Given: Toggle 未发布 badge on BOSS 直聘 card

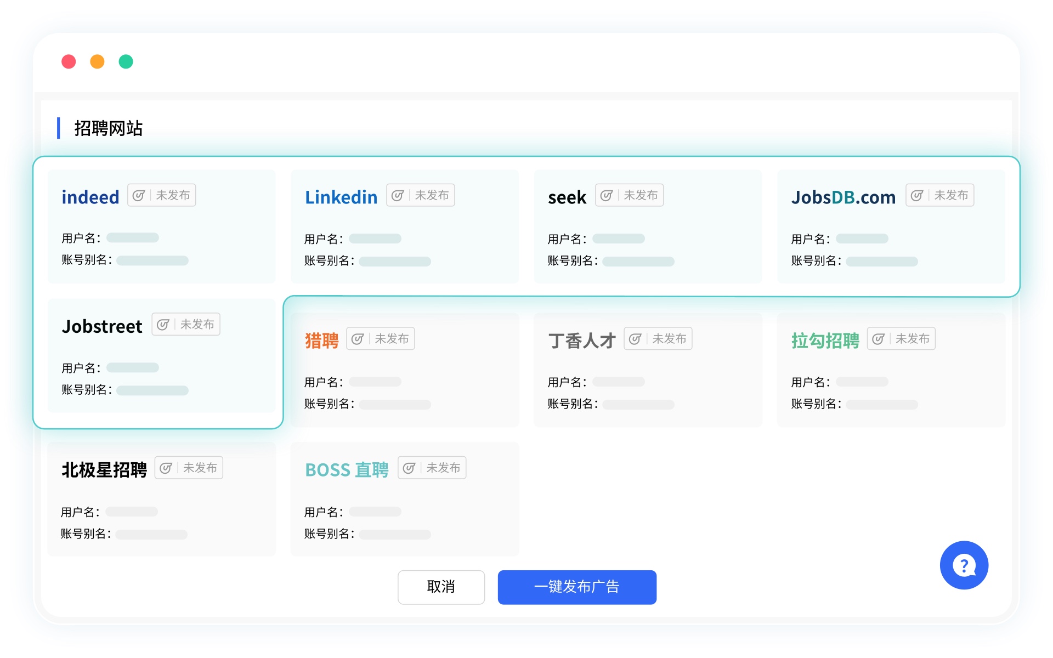Looking at the screenshot, I should coord(443,468).
